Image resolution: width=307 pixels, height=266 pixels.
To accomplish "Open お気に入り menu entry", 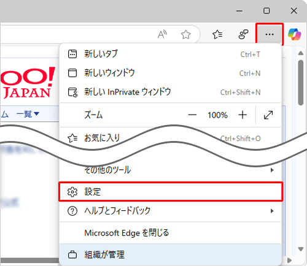I will 171,138.
